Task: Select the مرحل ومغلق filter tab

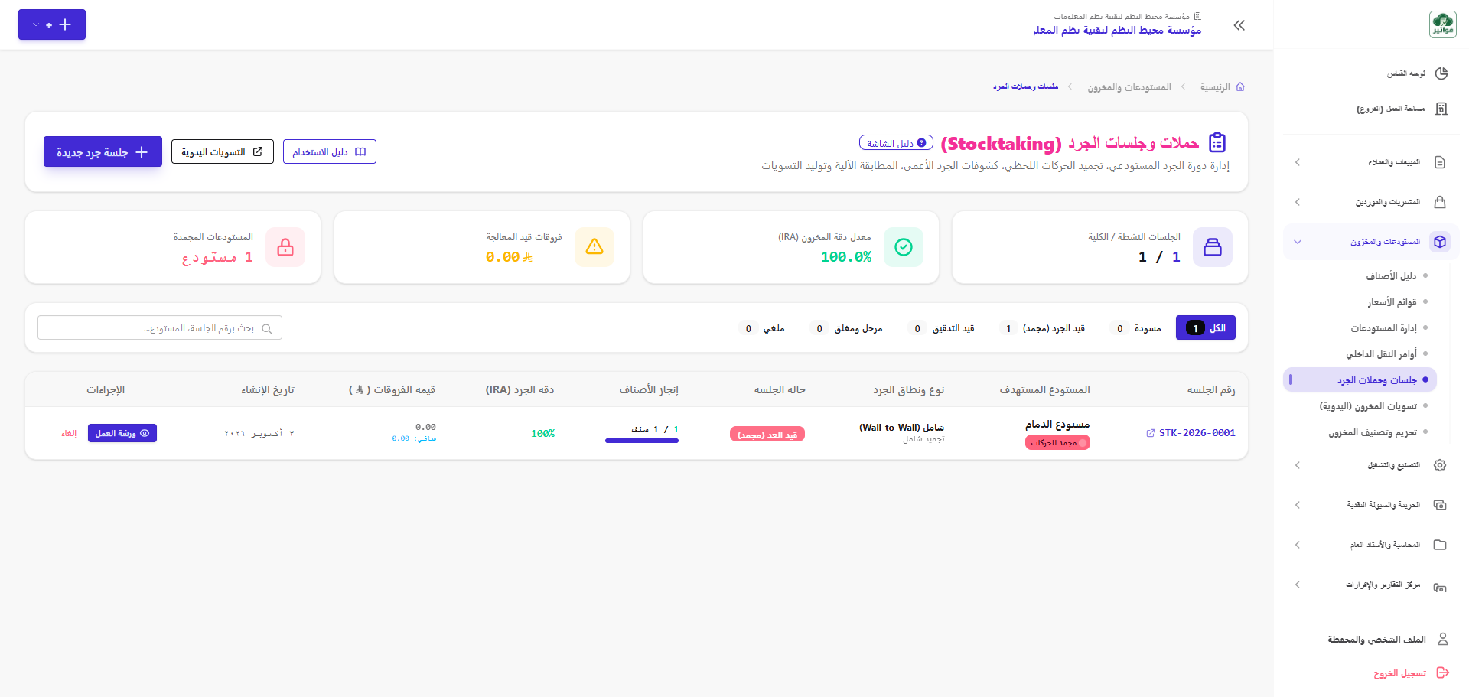Action: pyautogui.click(x=847, y=328)
